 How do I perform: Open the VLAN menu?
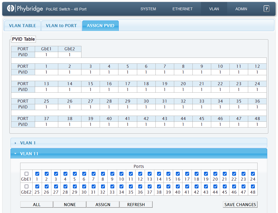tap(214, 9)
